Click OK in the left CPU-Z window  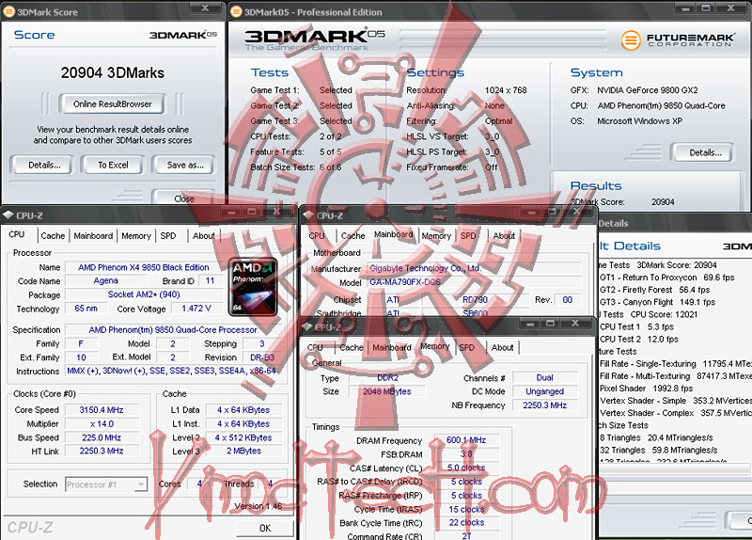pyautogui.click(x=265, y=528)
